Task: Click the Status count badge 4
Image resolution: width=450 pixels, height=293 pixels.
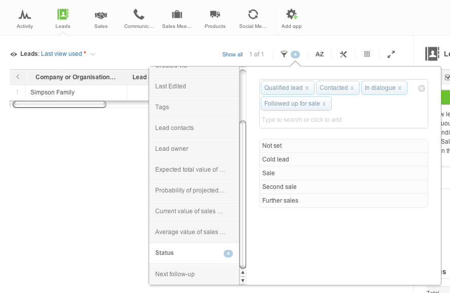Action: tap(228, 253)
